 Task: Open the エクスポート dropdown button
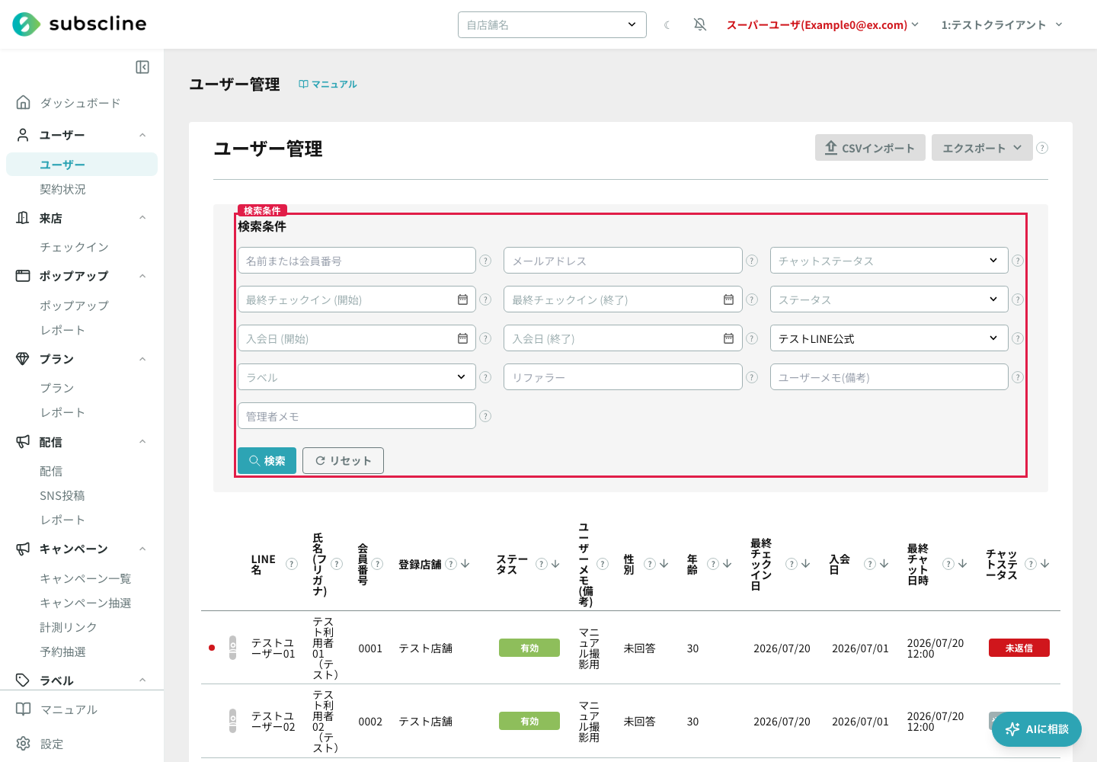(x=982, y=148)
